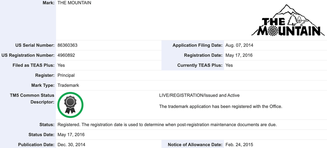Select the registration number 4960892
This screenshot has height=148, width=327.
[66, 55]
